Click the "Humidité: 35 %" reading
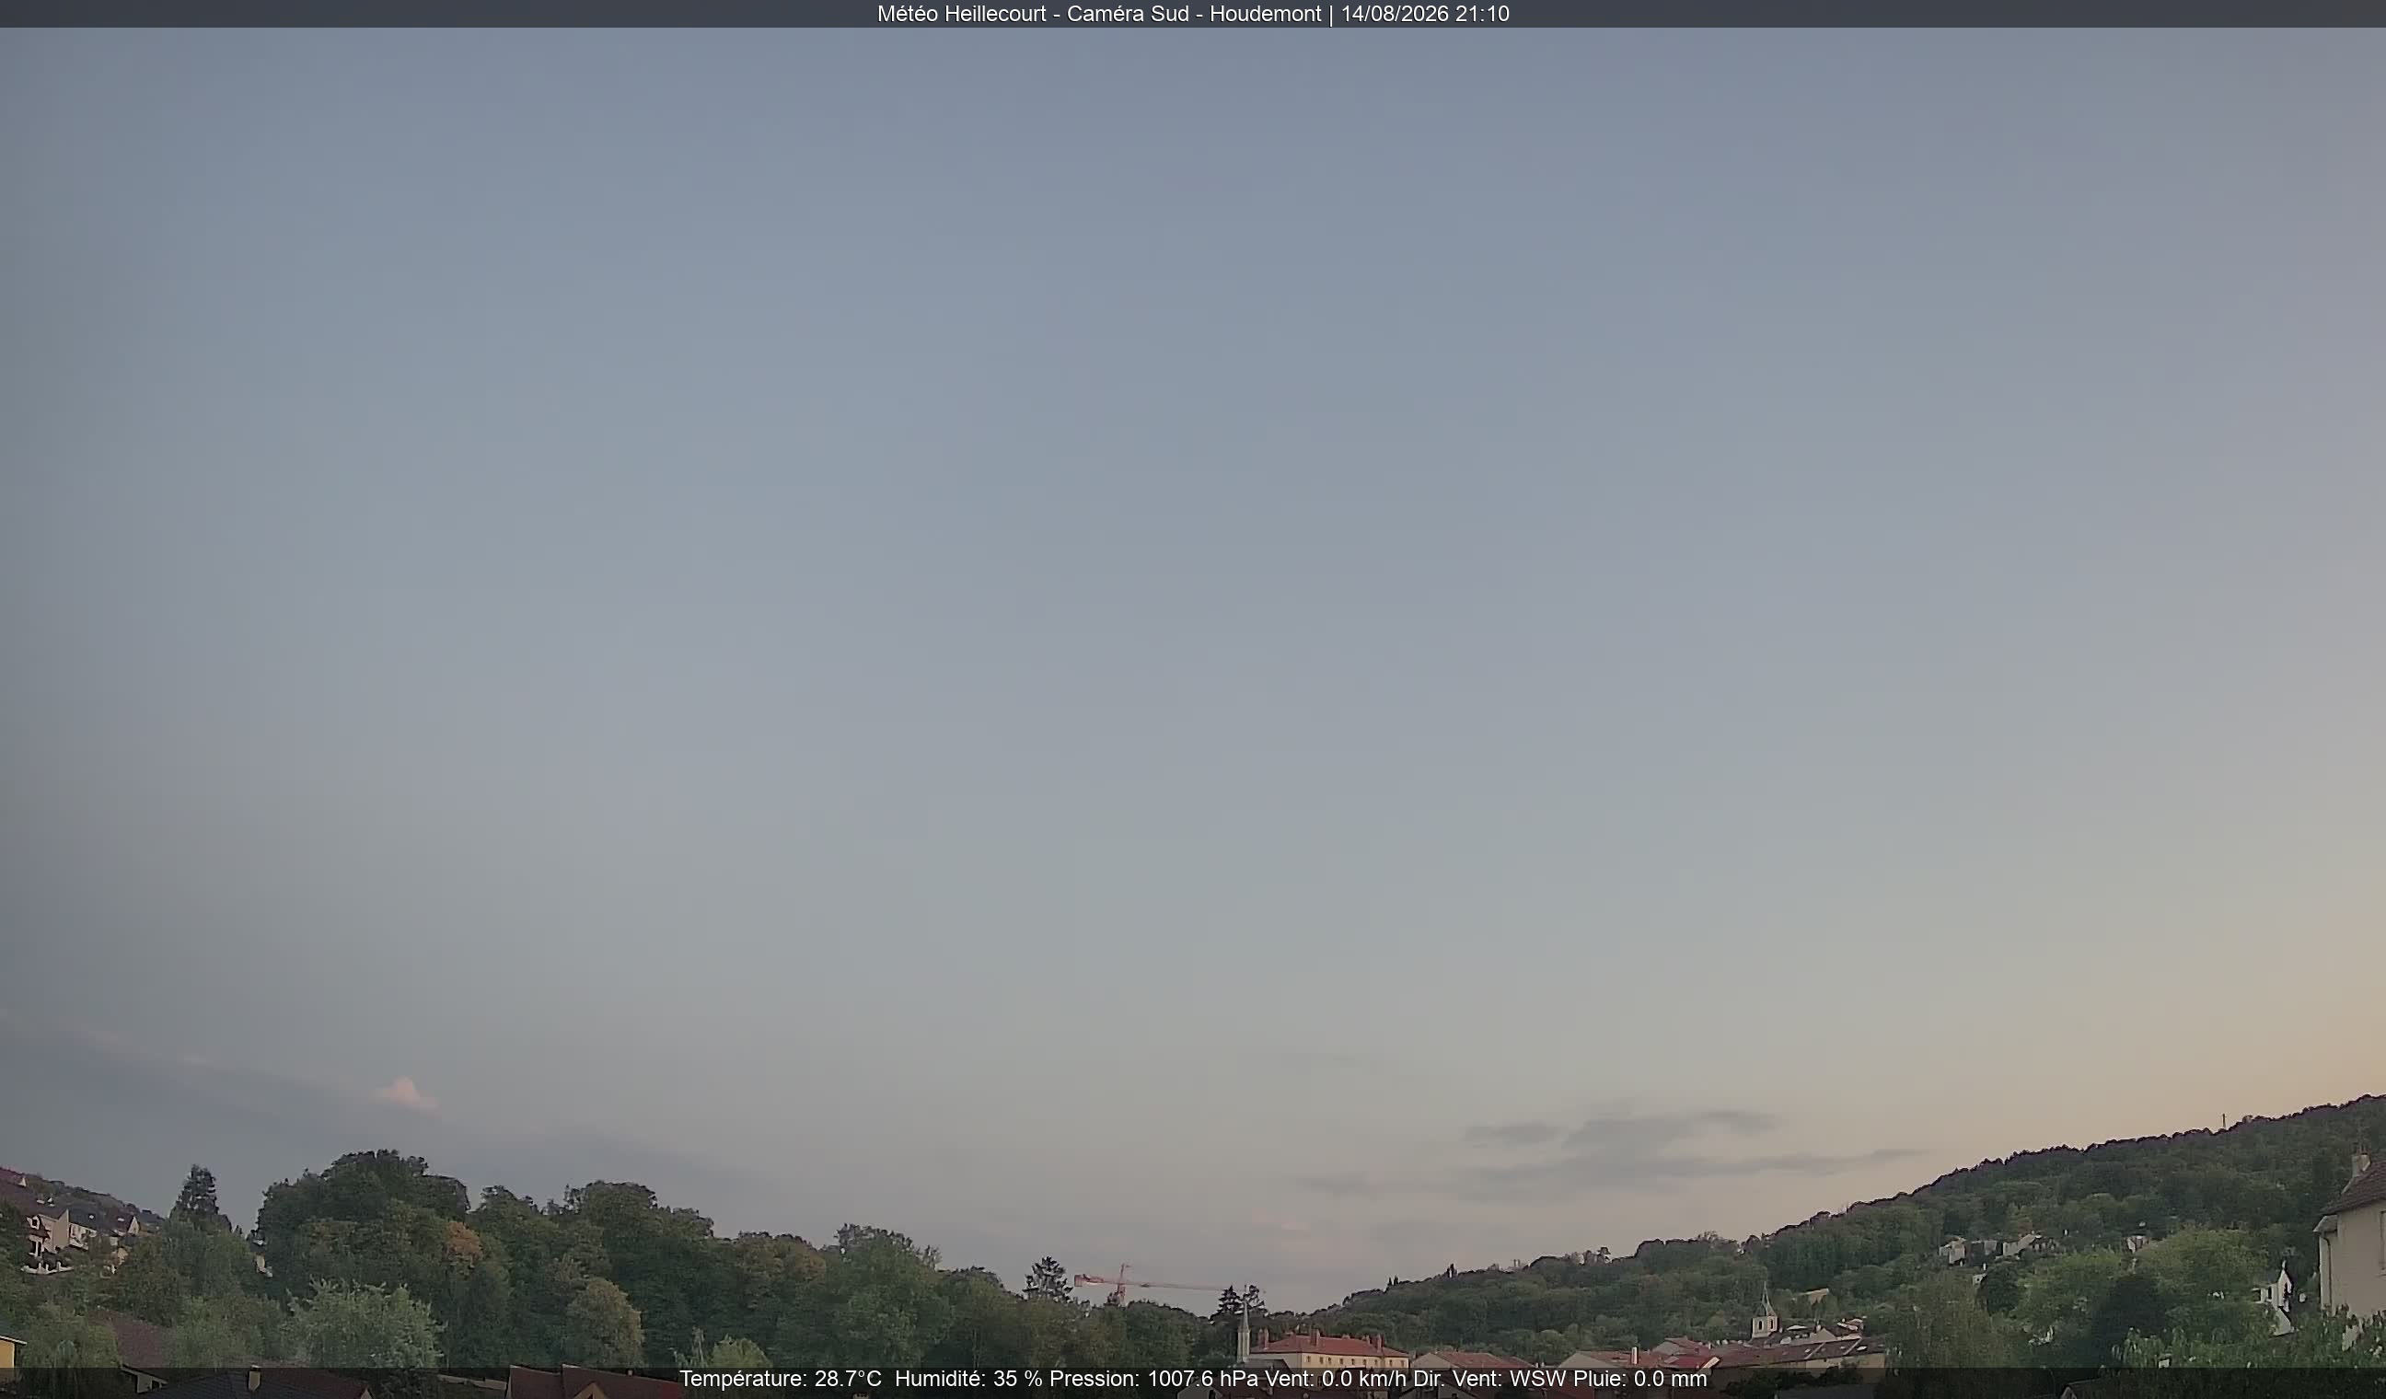The height and width of the screenshot is (1399, 2386). [968, 1379]
